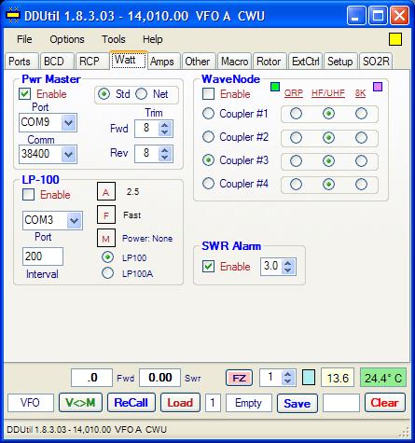Enable the WaveNode checkbox
The width and height of the screenshot is (415, 443).
pyautogui.click(x=208, y=94)
